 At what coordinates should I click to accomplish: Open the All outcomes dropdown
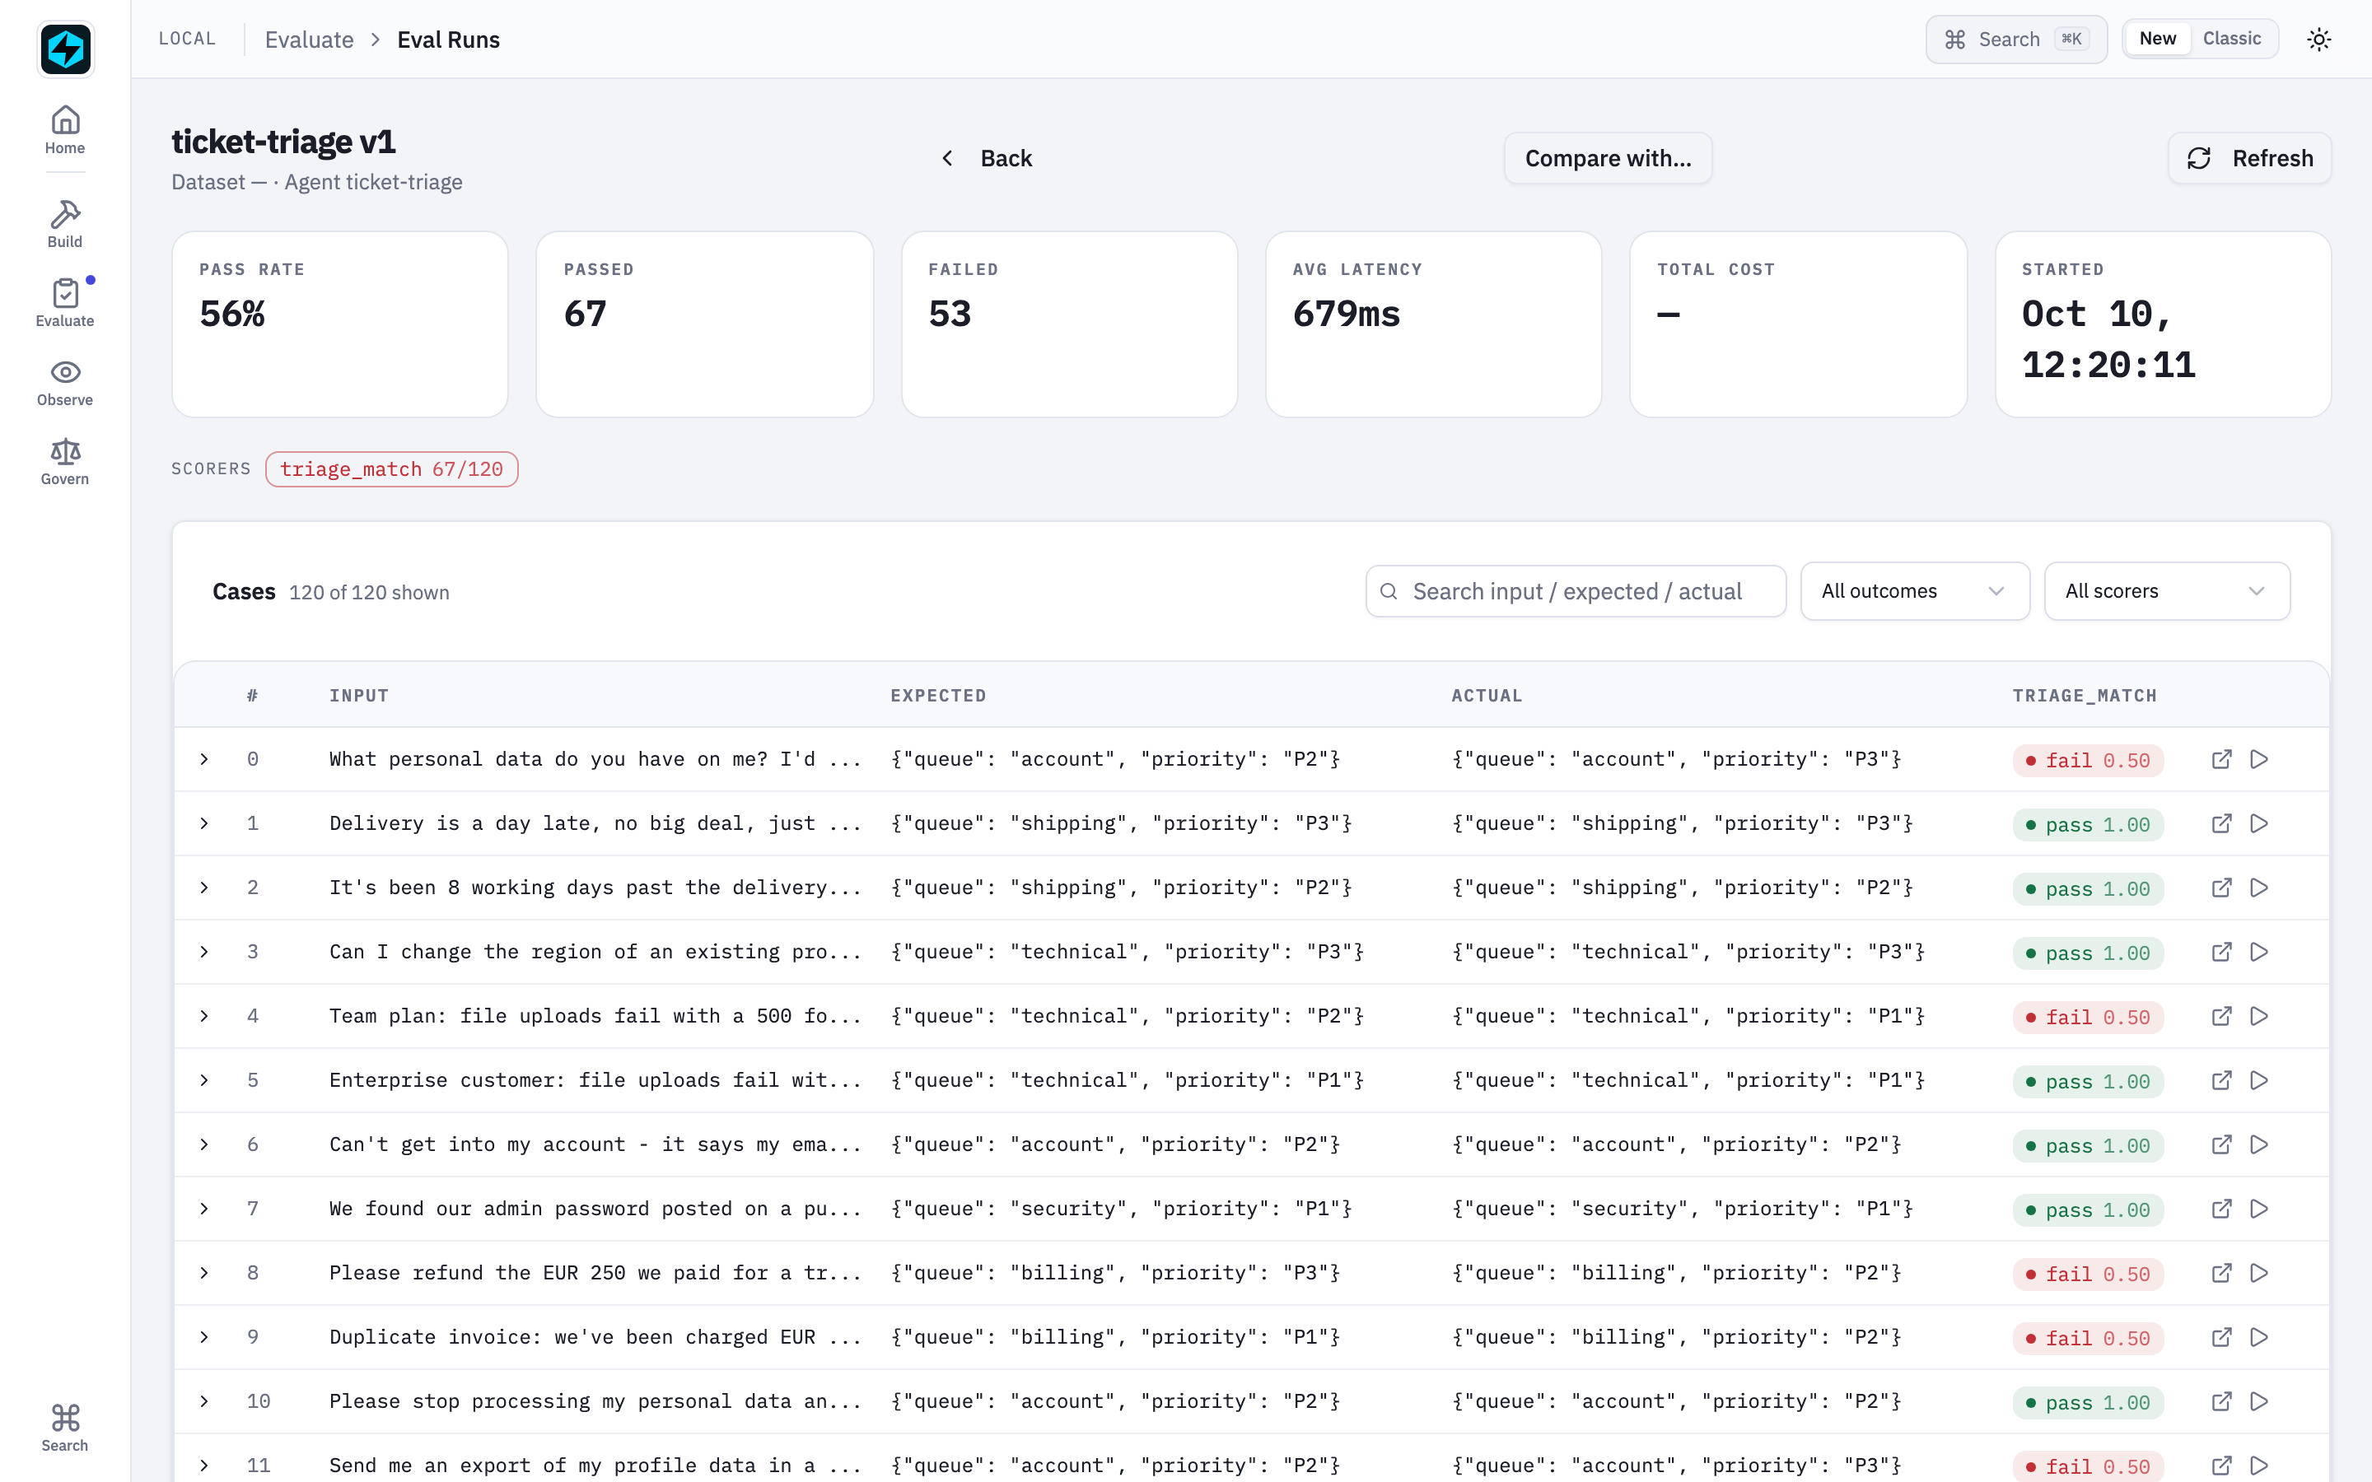(x=1914, y=591)
